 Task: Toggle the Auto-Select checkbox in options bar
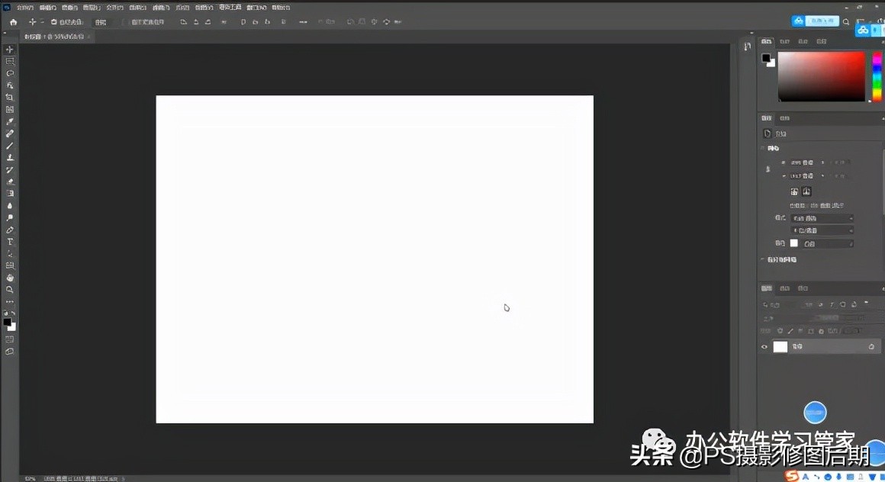click(53, 22)
